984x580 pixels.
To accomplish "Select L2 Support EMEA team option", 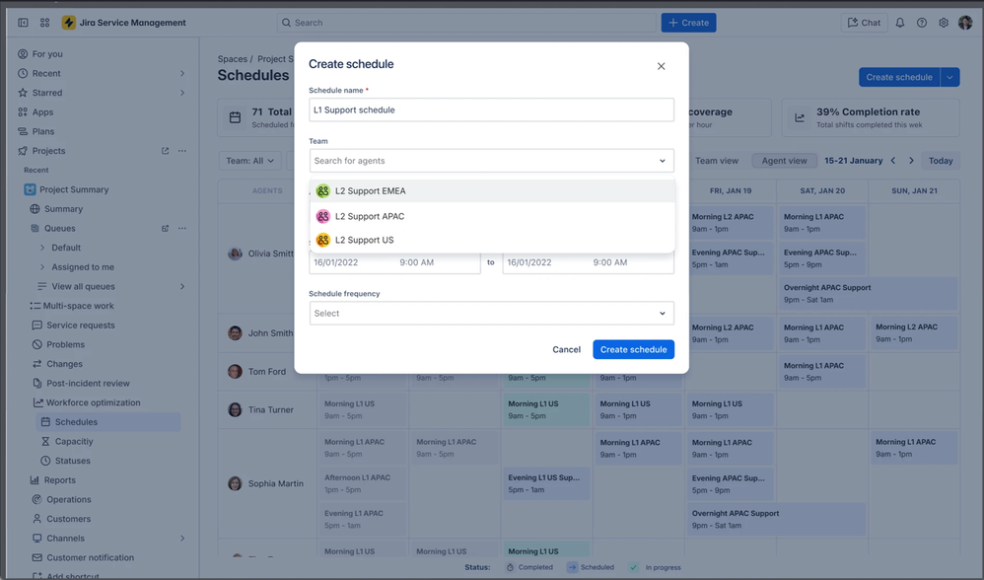I will pos(492,190).
